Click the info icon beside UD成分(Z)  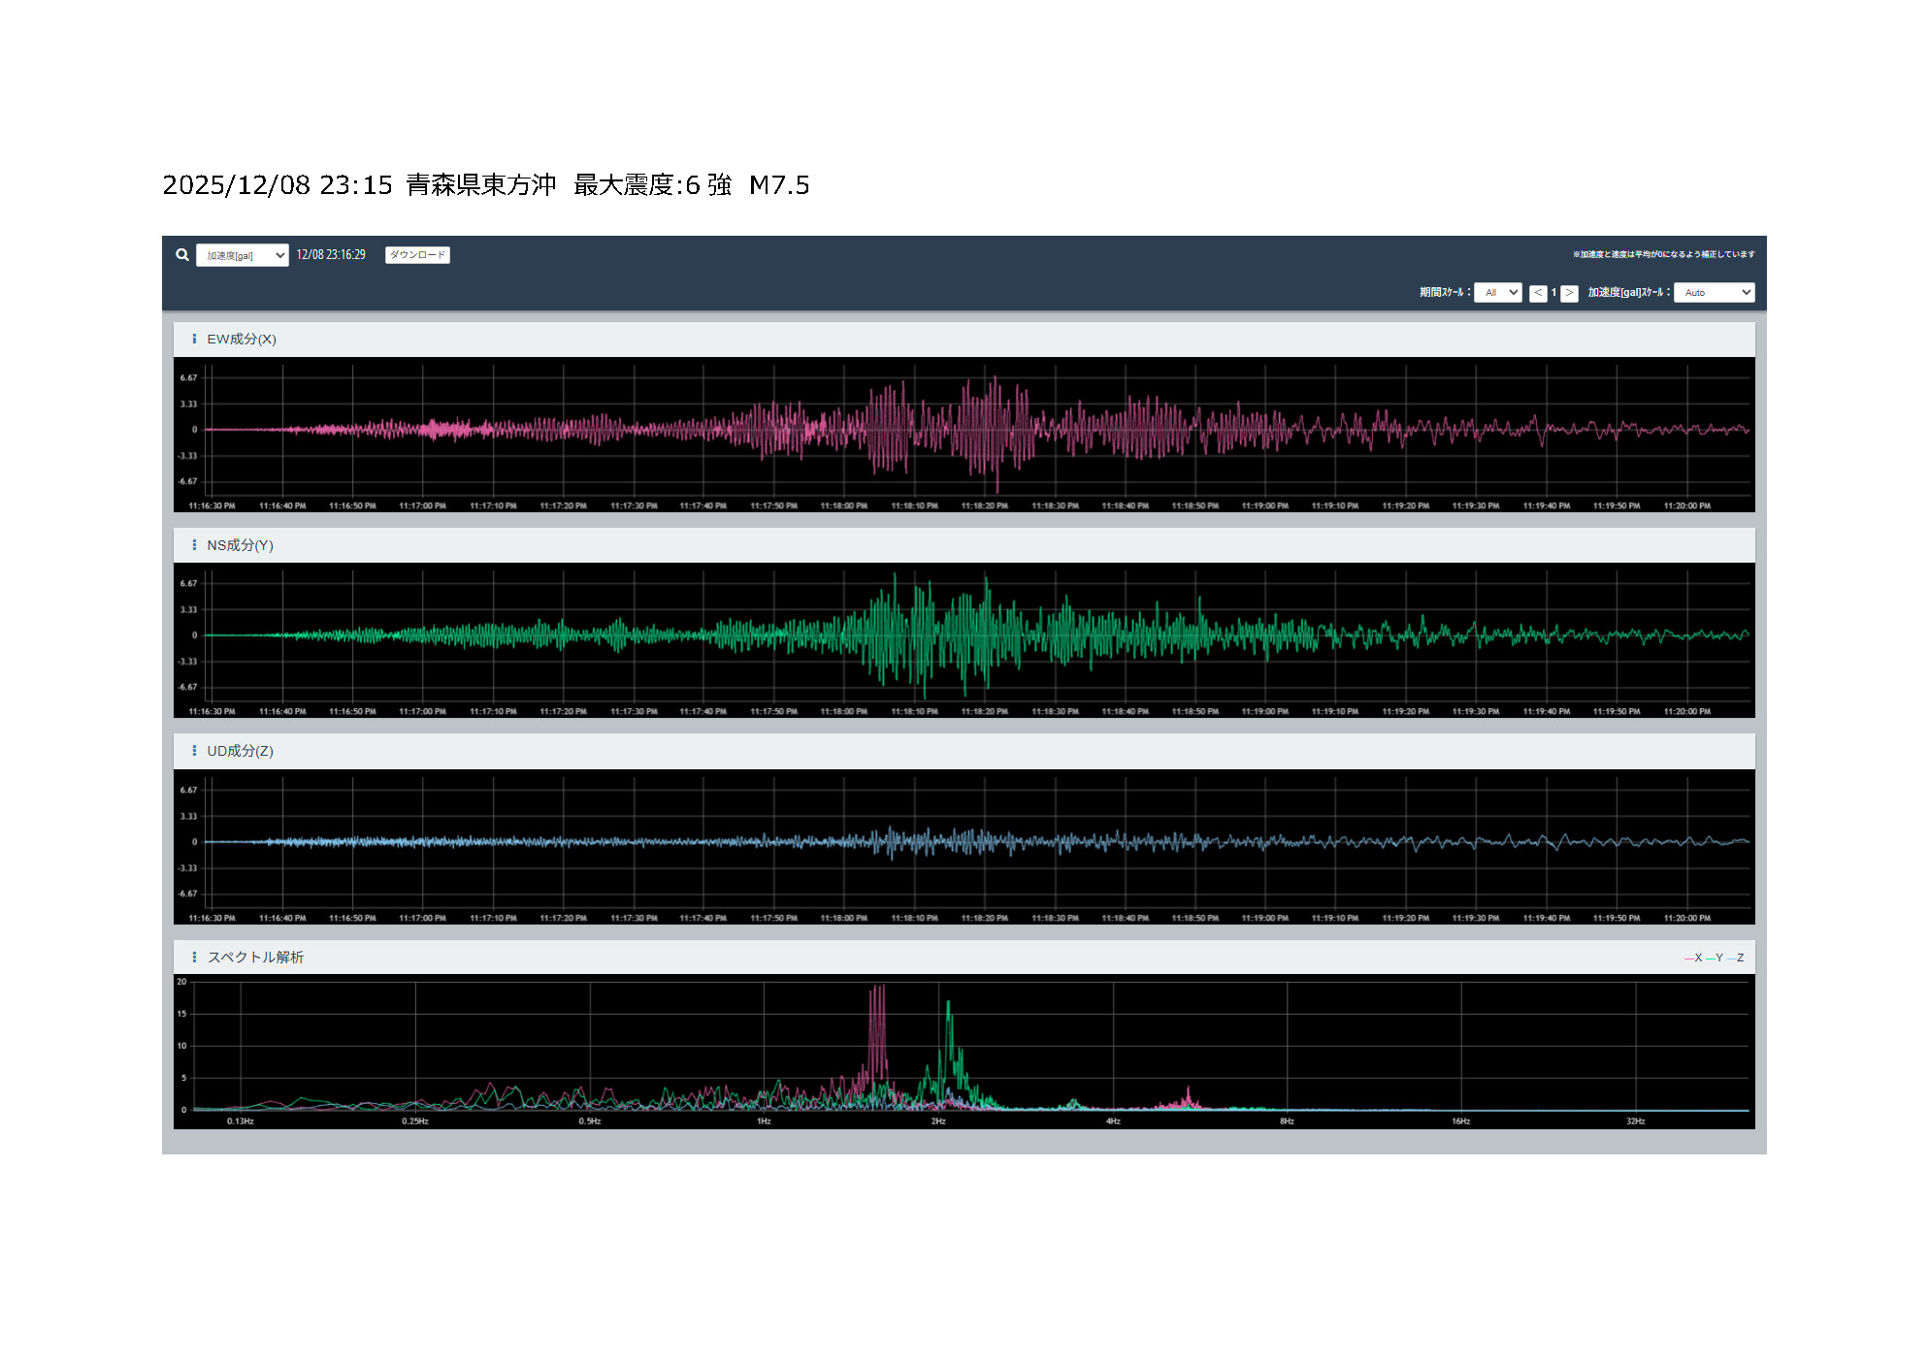194,751
